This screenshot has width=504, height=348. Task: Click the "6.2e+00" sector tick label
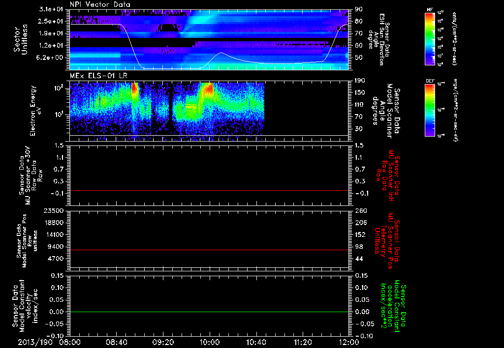click(51, 58)
